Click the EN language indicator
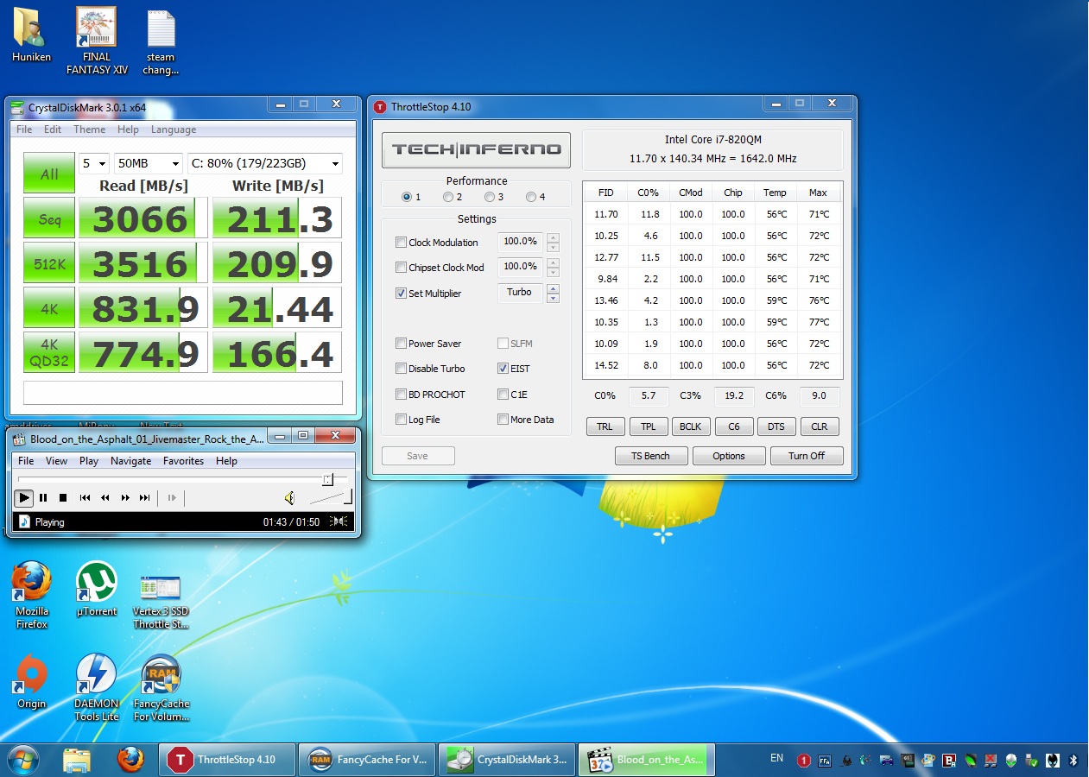This screenshot has height=777, width=1089. (776, 758)
